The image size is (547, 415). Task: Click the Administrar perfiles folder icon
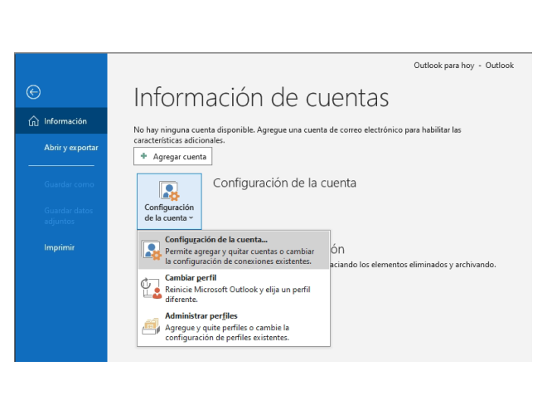click(151, 326)
